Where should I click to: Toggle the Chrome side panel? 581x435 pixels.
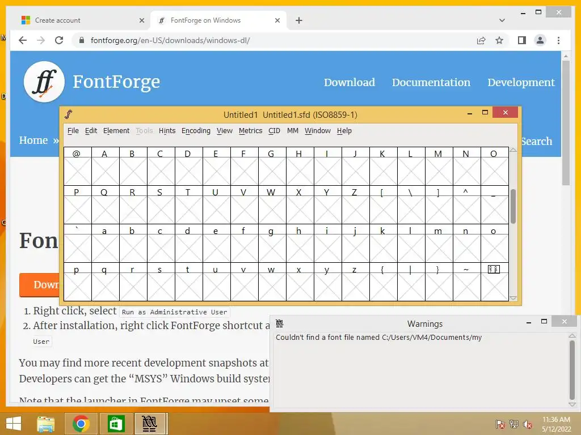coord(522,40)
